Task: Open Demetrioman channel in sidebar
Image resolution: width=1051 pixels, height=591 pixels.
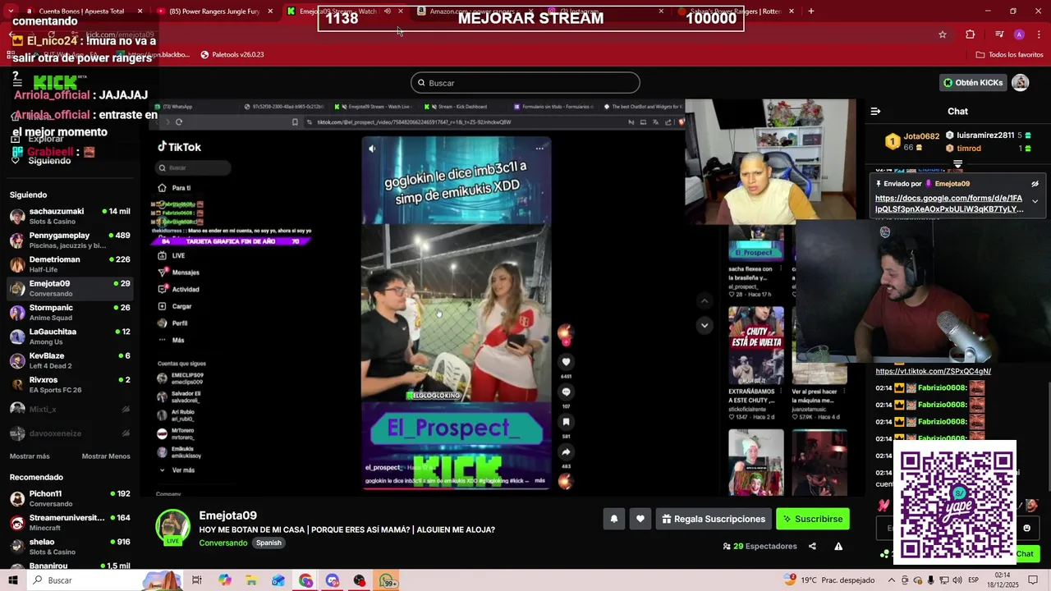Action: click(70, 264)
